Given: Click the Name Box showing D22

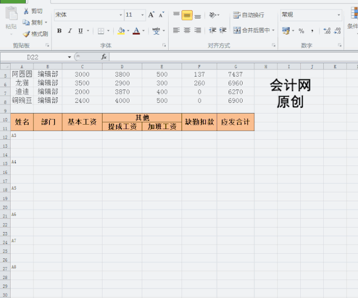Looking at the screenshot, I should 32,57.
